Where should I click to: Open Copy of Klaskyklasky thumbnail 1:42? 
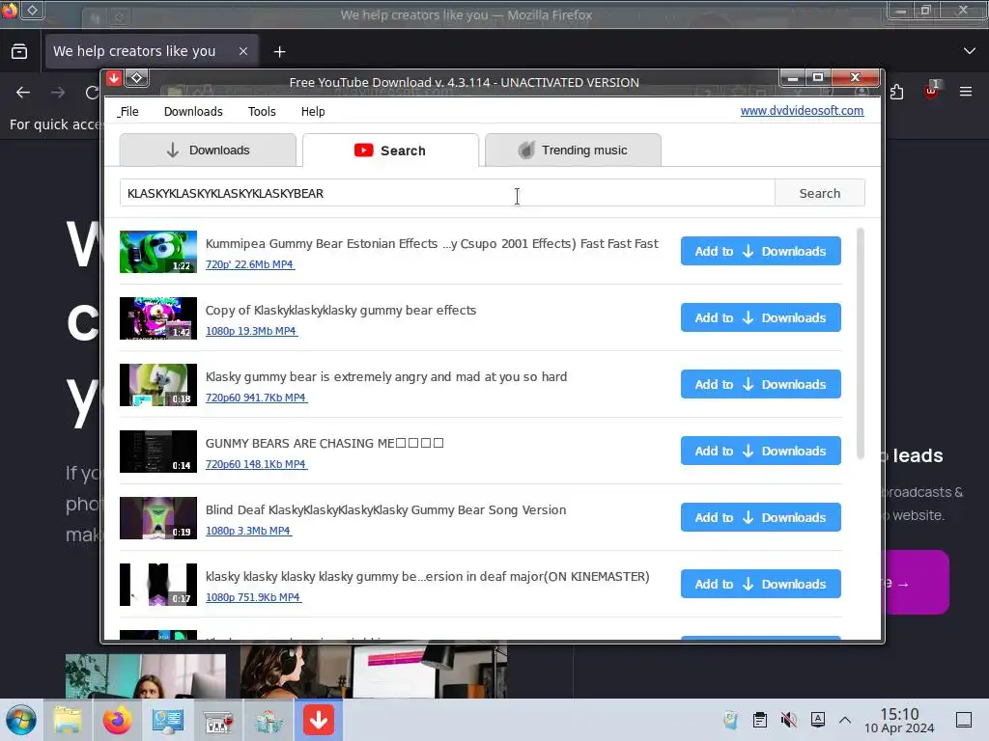(158, 318)
